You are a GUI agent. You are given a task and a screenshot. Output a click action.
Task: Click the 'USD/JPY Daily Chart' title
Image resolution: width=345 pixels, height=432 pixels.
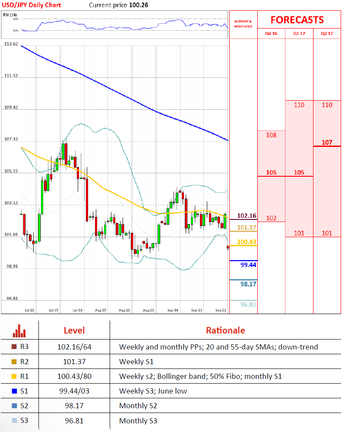(32, 5)
